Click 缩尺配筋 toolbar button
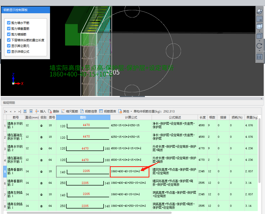The height and width of the screenshot is (214, 265). tap(70, 111)
